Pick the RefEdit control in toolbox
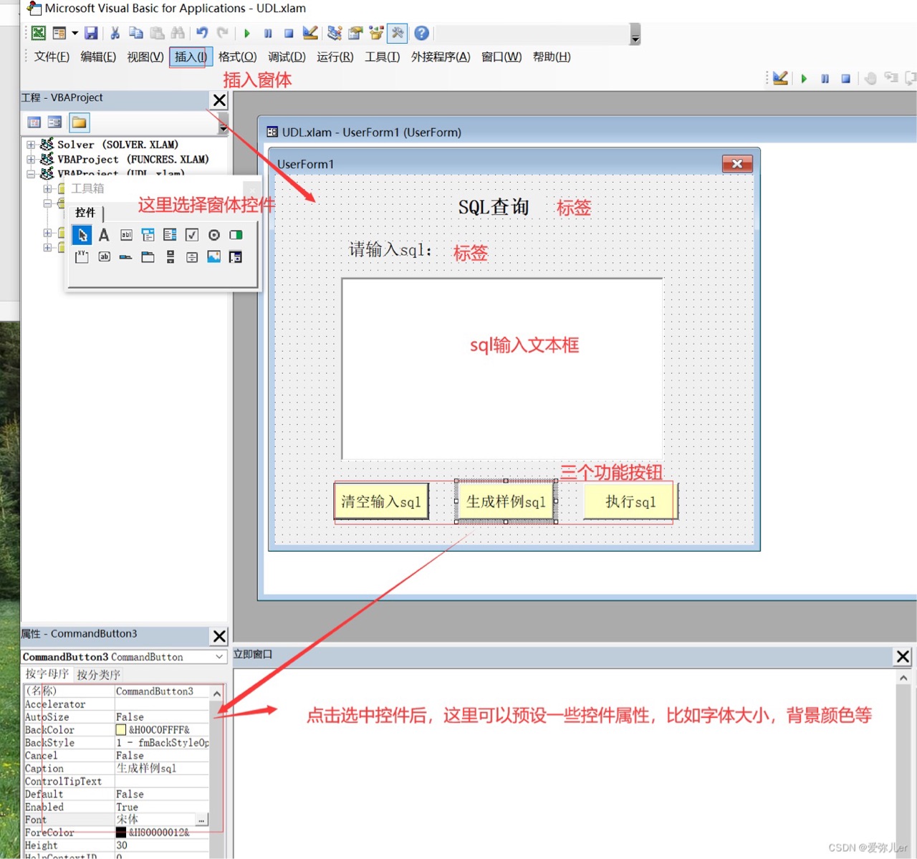The width and height of the screenshot is (917, 859). pyautogui.click(x=236, y=256)
